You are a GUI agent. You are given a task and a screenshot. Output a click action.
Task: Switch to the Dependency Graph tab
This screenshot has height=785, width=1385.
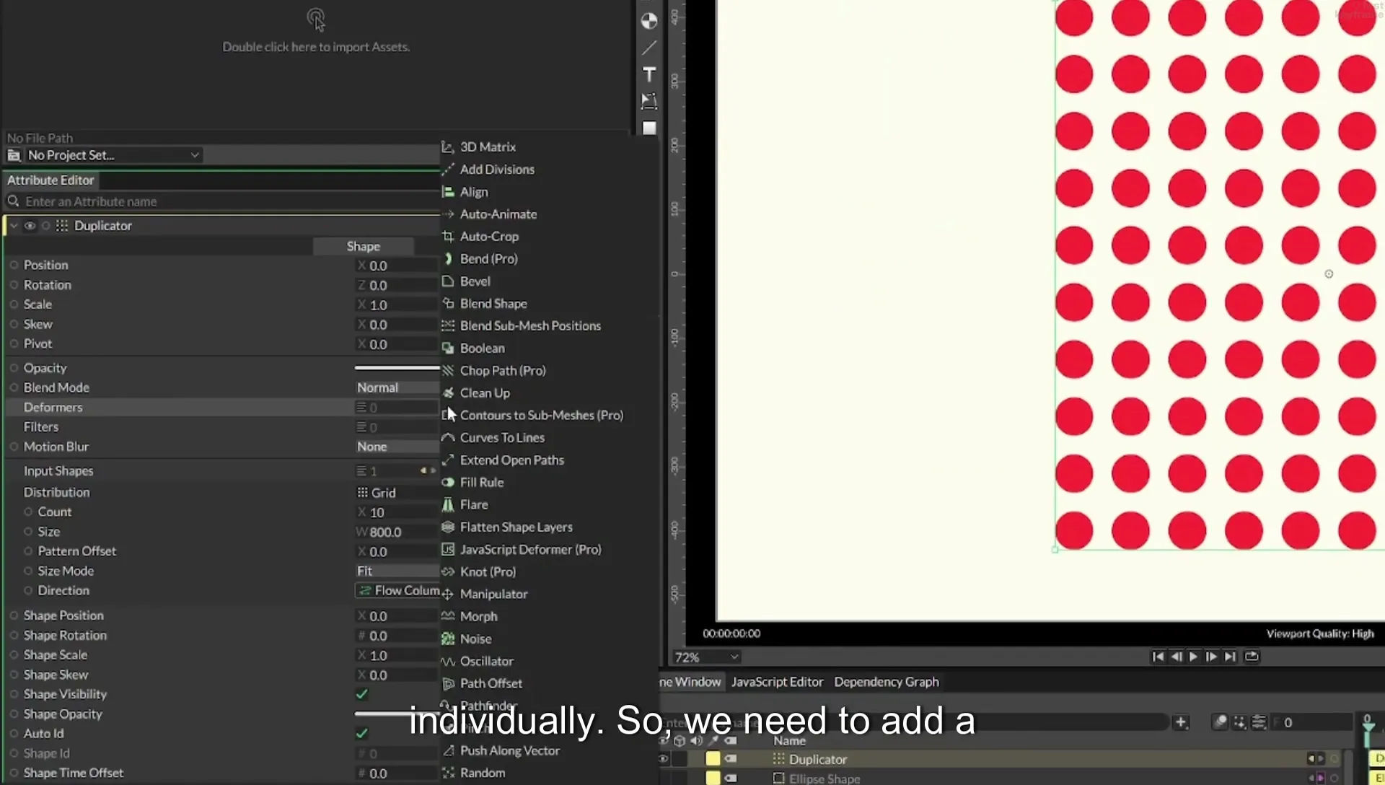tap(887, 682)
